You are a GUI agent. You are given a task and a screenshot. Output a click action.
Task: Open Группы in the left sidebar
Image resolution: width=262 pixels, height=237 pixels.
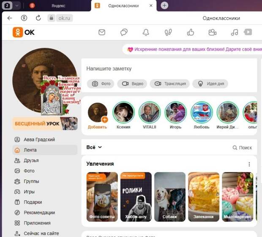point(31,181)
